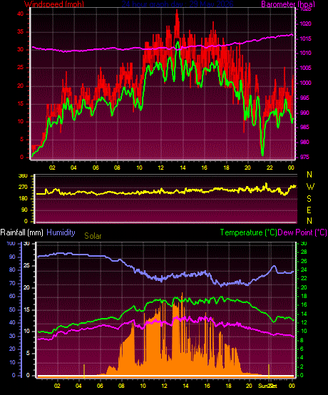Image resolution: width=328 pixels, height=395 pixels.
Task: Click the "180" wind direction axis value
Action: coord(23,199)
